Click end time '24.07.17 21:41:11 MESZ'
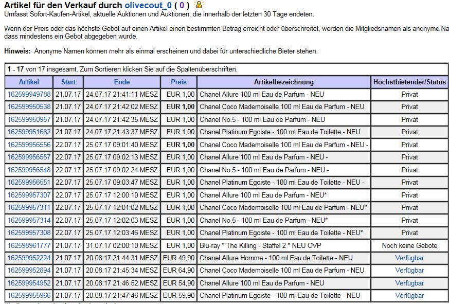This screenshot has width=449, height=304. click(x=122, y=94)
